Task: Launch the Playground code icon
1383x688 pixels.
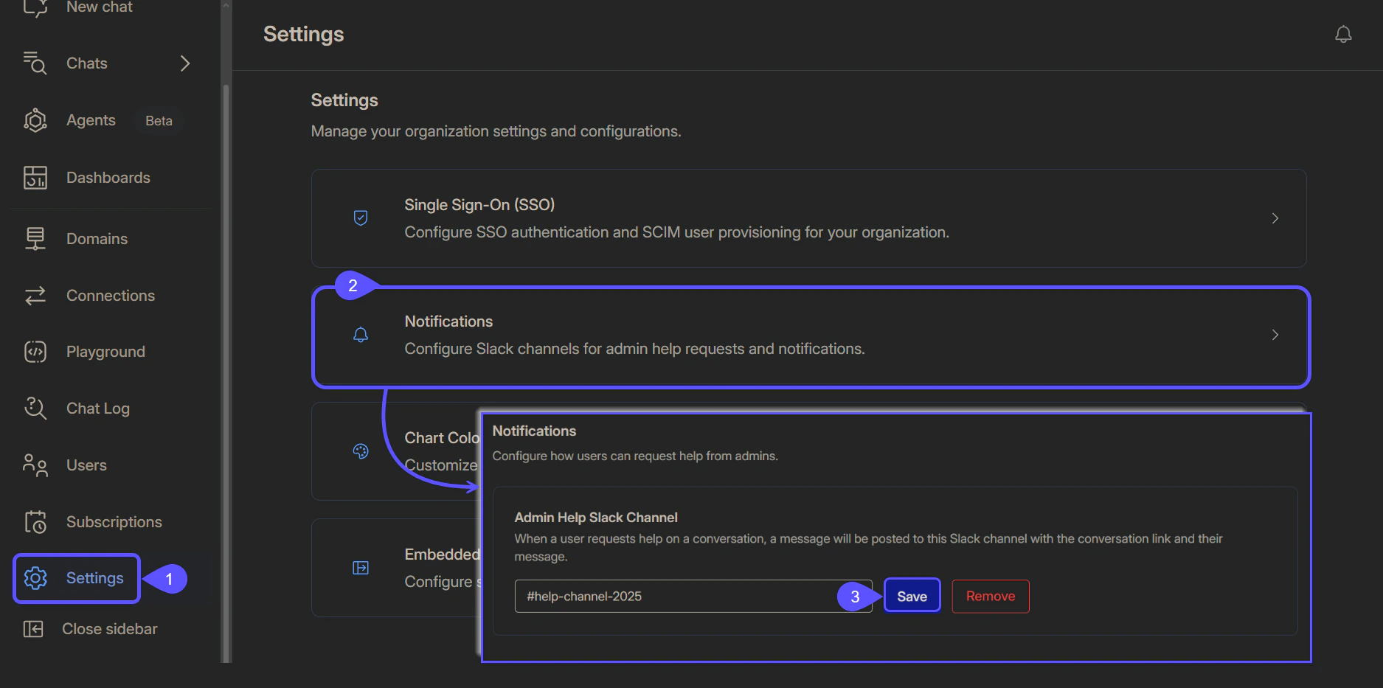Action: tap(35, 351)
